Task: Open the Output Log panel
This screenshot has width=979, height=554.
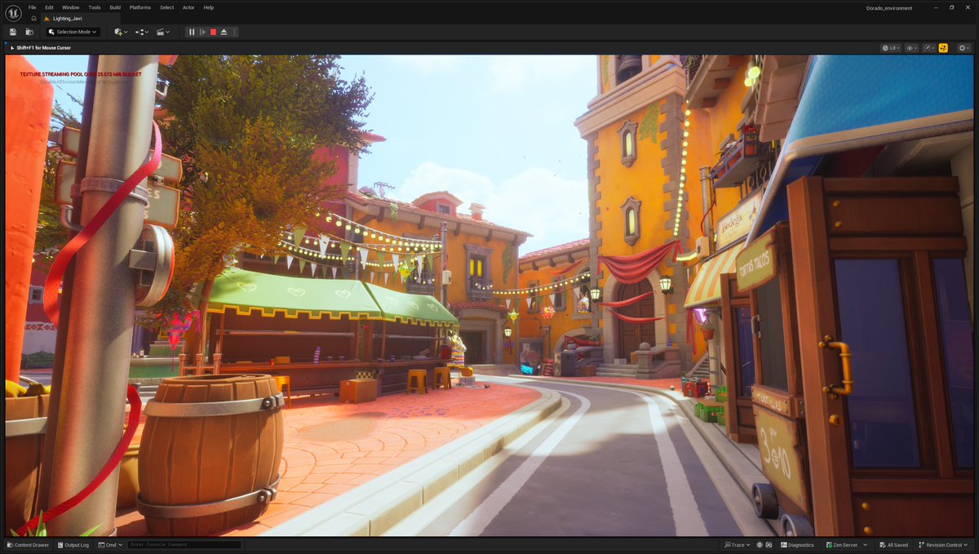Action: [73, 545]
